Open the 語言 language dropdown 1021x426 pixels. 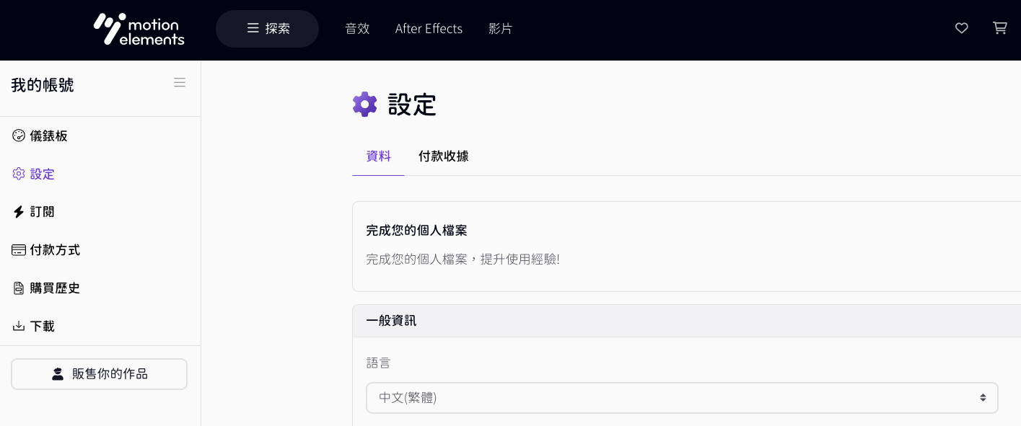click(682, 398)
